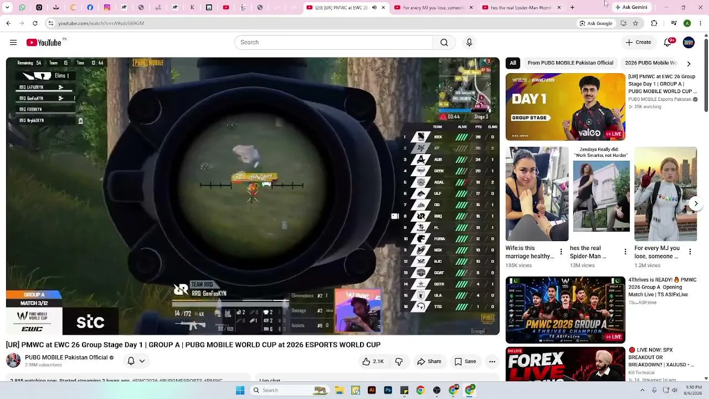709x399 pixels.
Task: Open the WhatsApp pinned tab
Action: pos(22,8)
